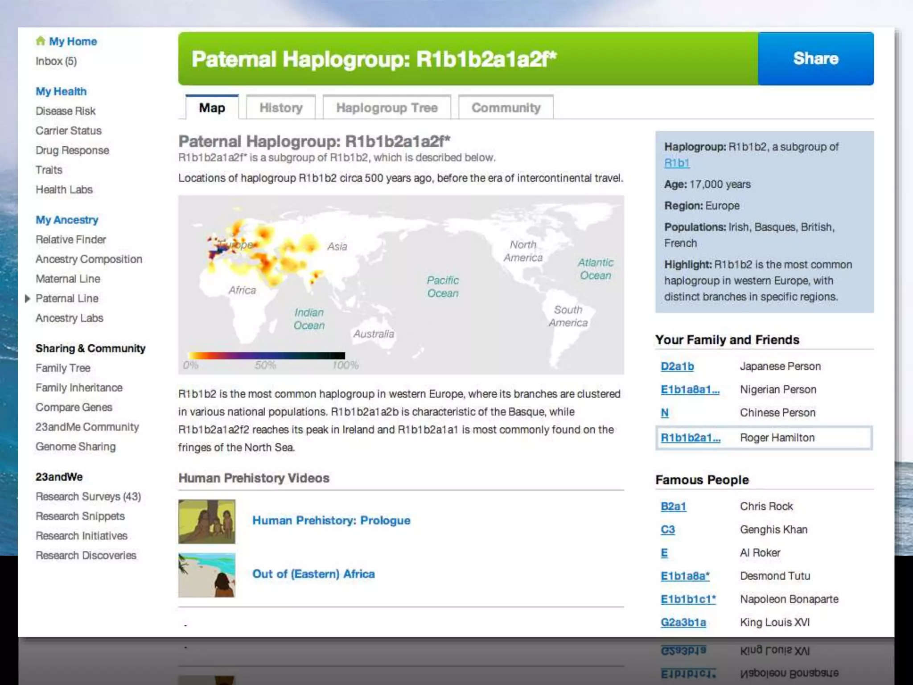This screenshot has height=685, width=913.
Task: Open the Out of (Eastern) Africa thumbnail
Action: pos(206,575)
